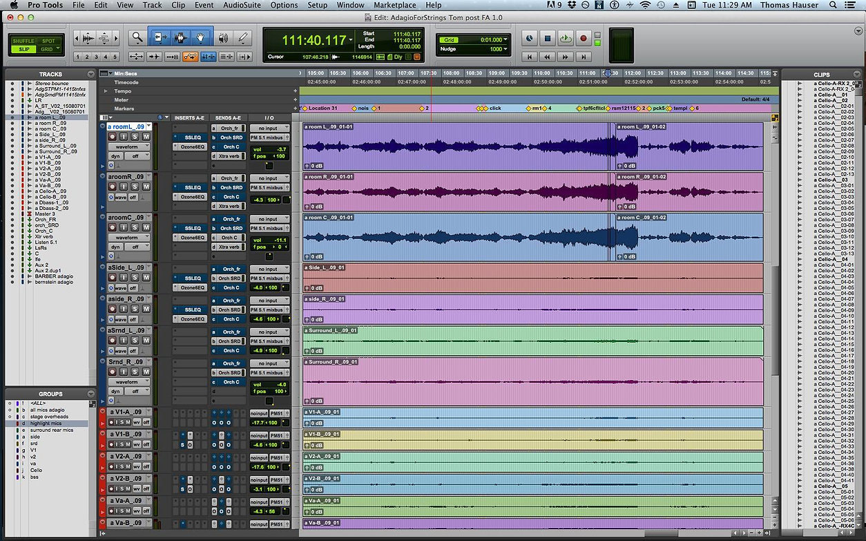Viewport: 866px width, 541px height.
Task: Mute the aSide_L_.09 track
Action: click(146, 278)
